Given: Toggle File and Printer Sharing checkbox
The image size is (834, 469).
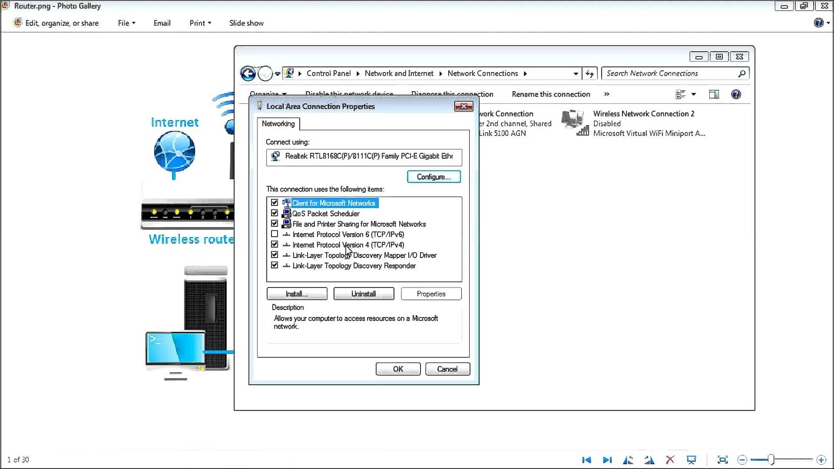Looking at the screenshot, I should point(275,224).
